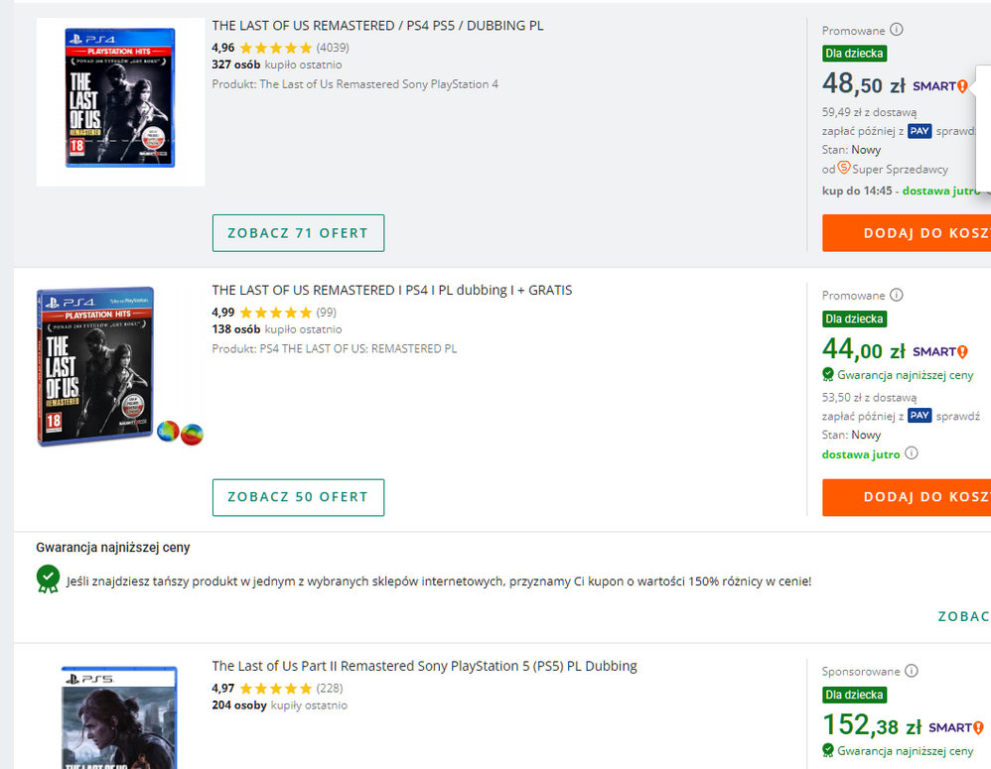Open "THE LAST OF US REMASTERED / PS4 PS5" title

(377, 26)
